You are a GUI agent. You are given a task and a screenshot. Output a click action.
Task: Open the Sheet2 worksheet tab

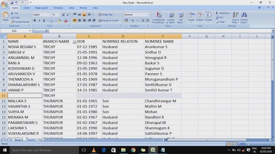[31, 140]
